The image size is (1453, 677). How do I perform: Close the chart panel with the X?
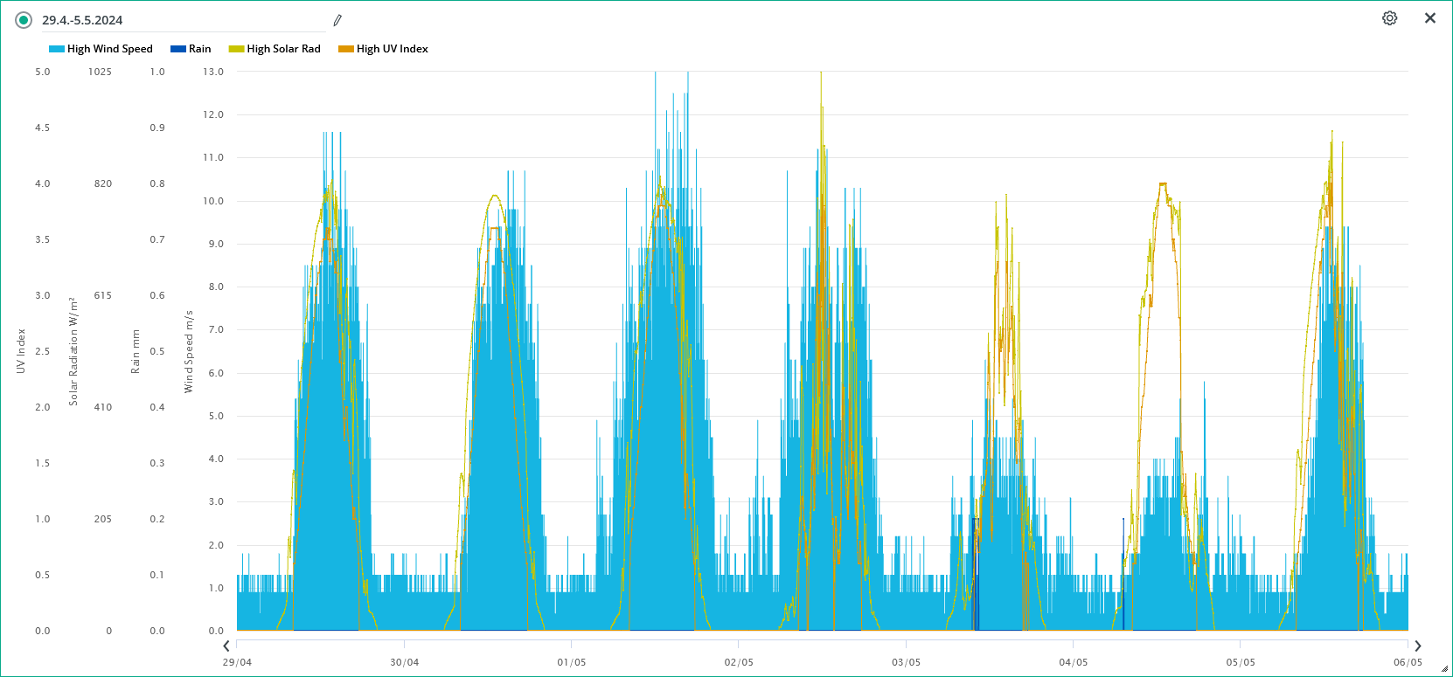click(x=1429, y=18)
